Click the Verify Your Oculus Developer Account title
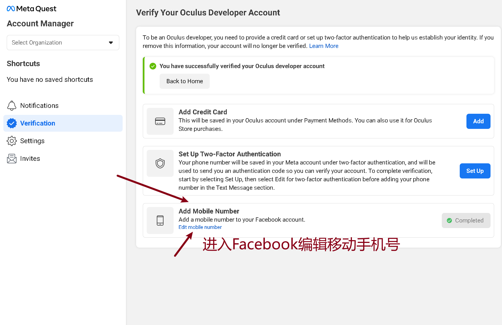The height and width of the screenshot is (325, 502). (208, 13)
